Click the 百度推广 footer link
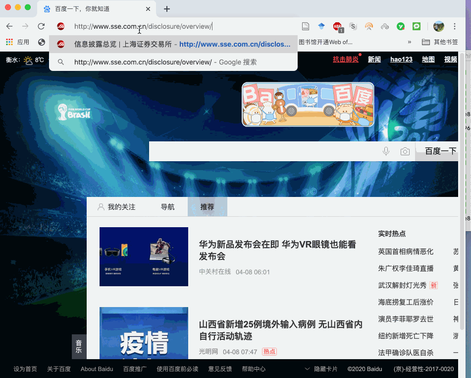Screen dimensions: 471x378 pos(135,369)
